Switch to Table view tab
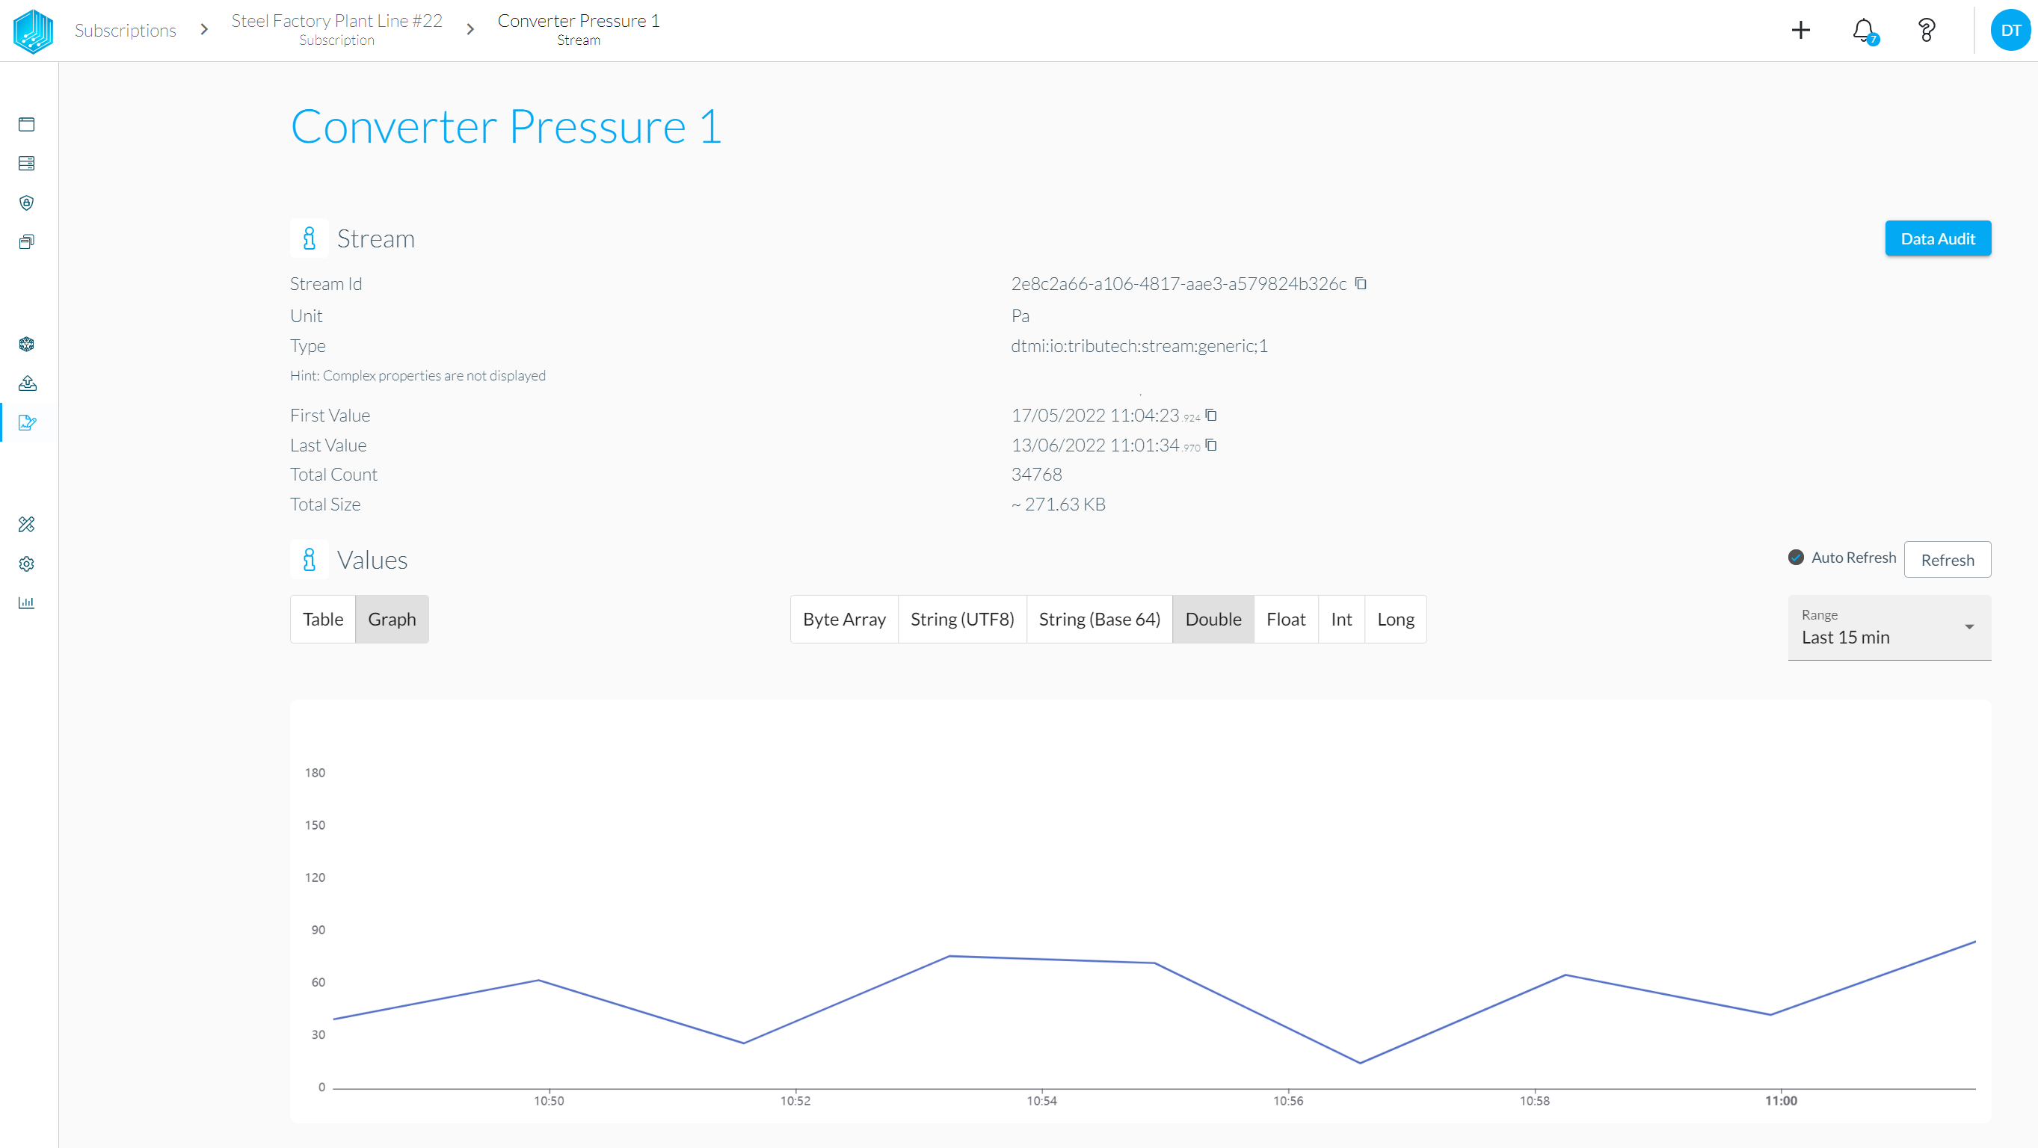The width and height of the screenshot is (2038, 1148). click(x=322, y=619)
